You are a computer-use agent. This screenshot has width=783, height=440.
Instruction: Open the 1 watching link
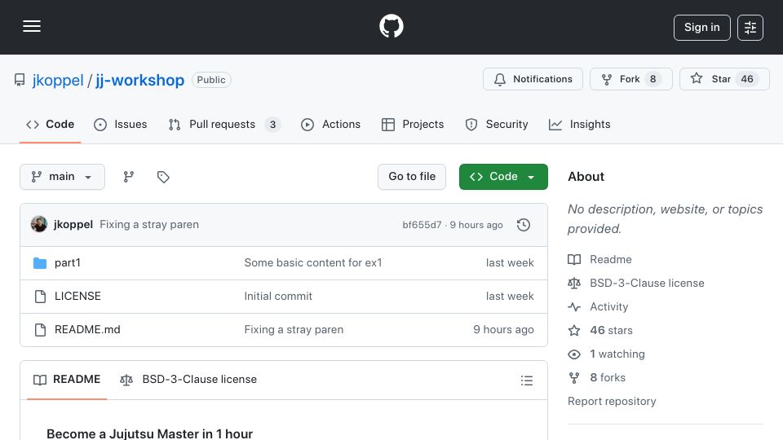617,354
